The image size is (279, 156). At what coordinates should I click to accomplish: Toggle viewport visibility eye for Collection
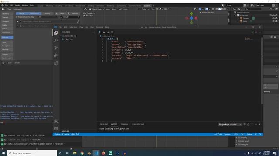(x=273, y=16)
